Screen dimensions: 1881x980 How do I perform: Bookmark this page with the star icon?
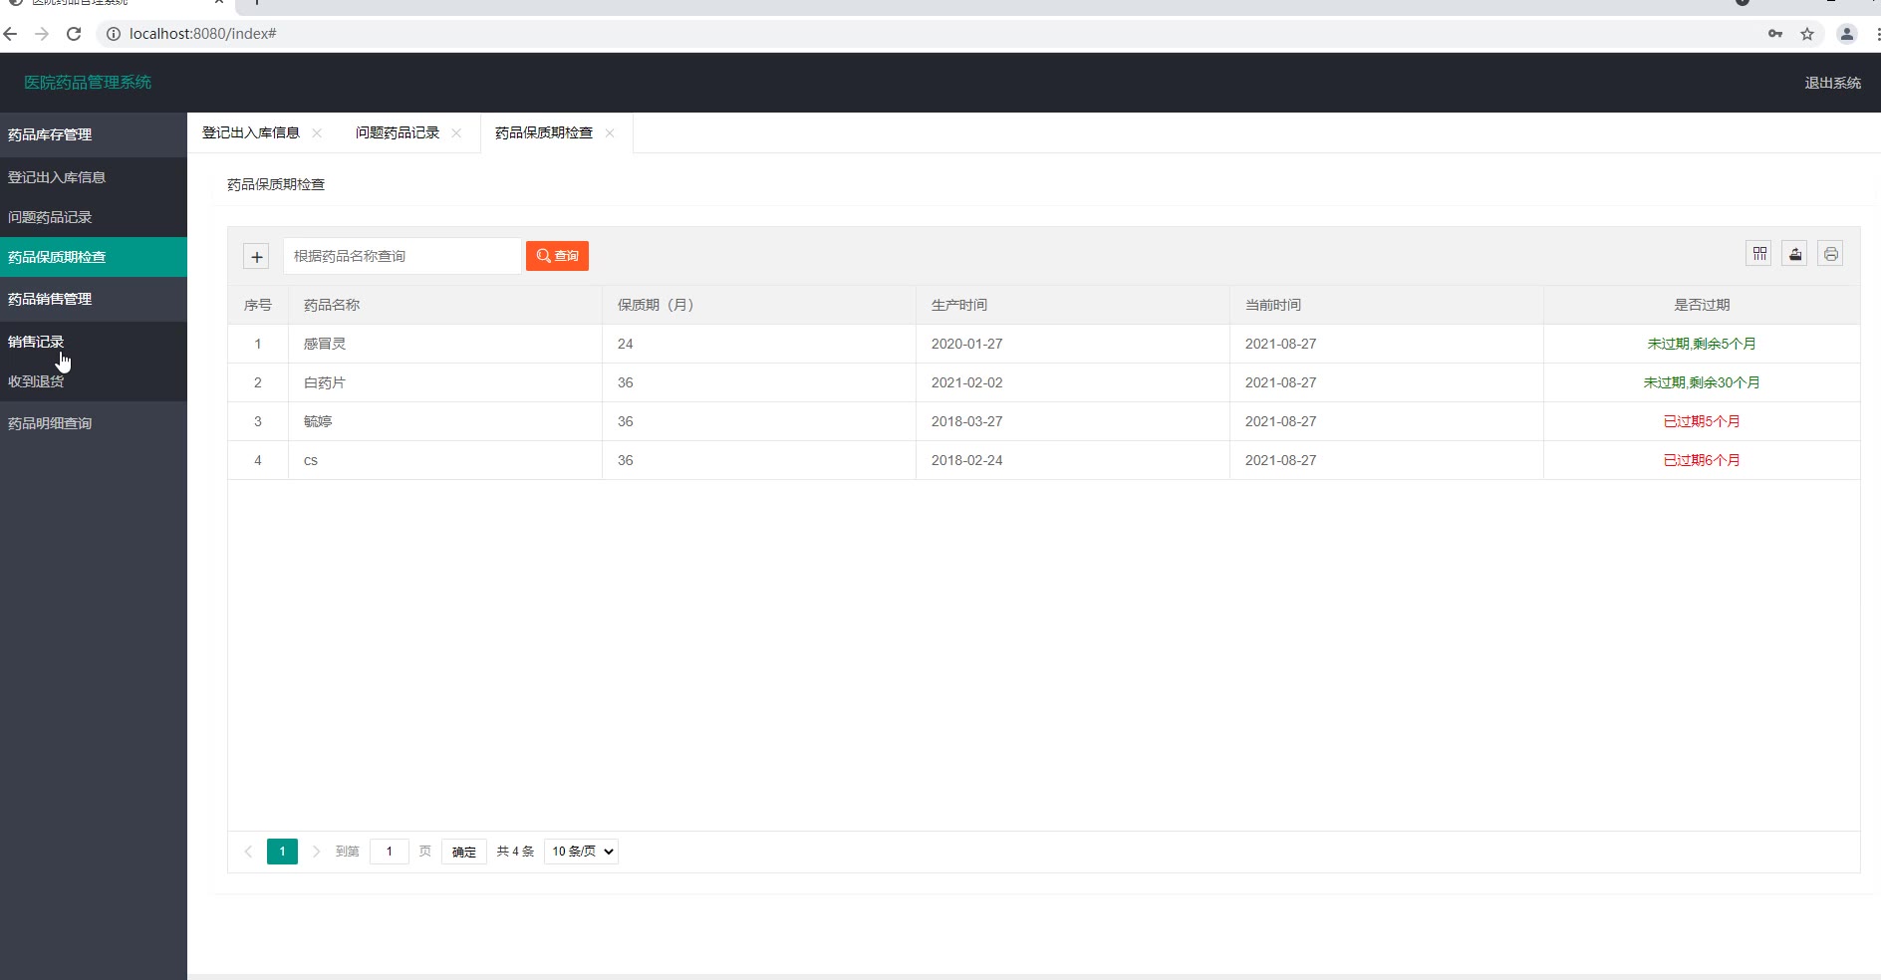[1807, 34]
